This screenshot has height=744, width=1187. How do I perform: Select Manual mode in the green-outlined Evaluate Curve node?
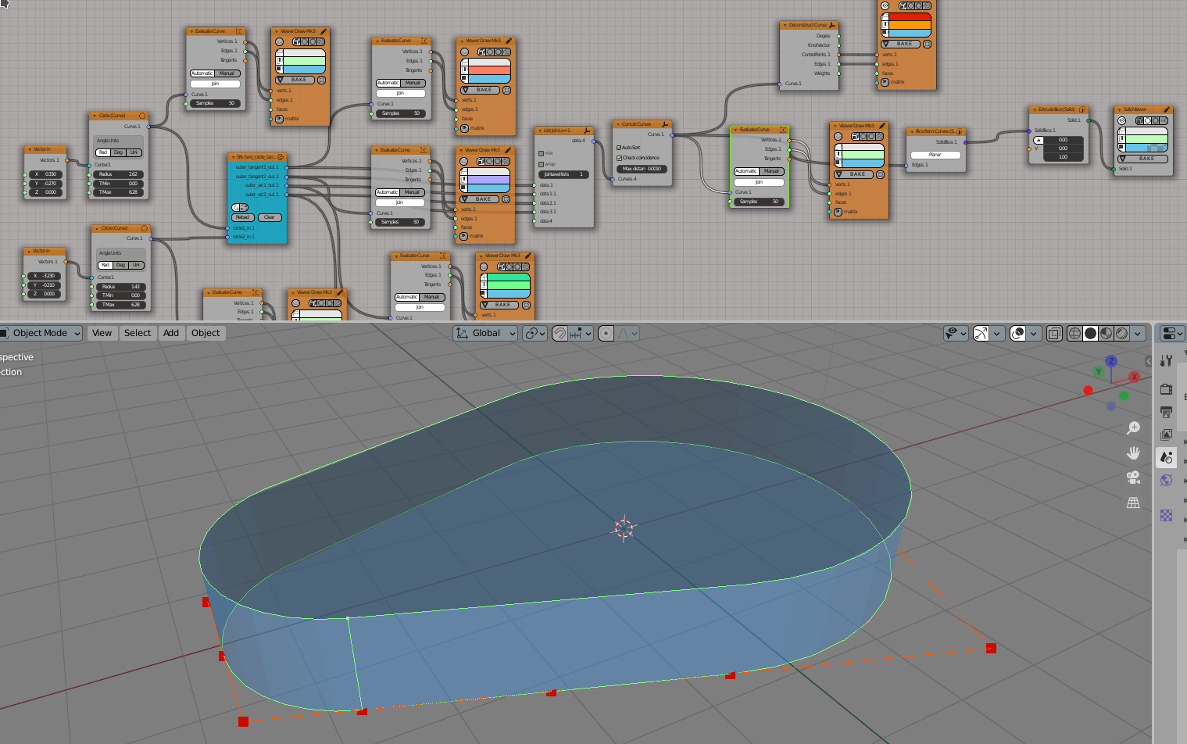(771, 171)
